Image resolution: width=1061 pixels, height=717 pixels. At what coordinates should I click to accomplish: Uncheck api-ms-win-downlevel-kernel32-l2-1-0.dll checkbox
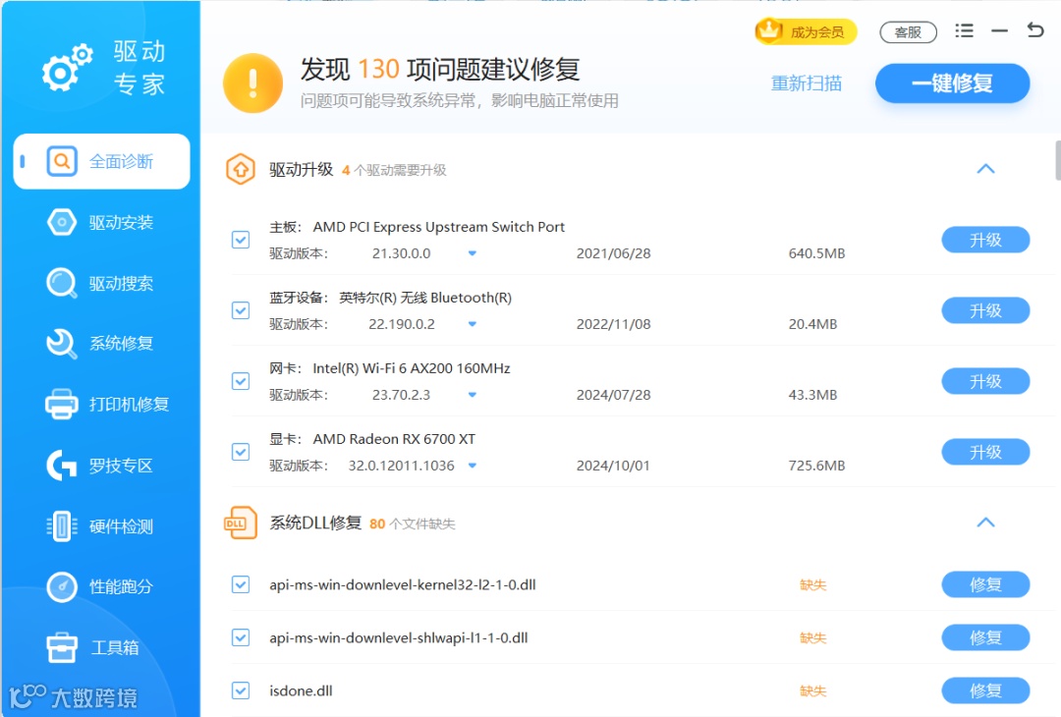[x=241, y=584]
